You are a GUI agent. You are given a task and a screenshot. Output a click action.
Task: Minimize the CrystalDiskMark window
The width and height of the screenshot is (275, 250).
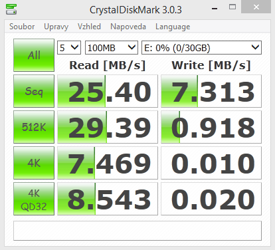[215, 9]
